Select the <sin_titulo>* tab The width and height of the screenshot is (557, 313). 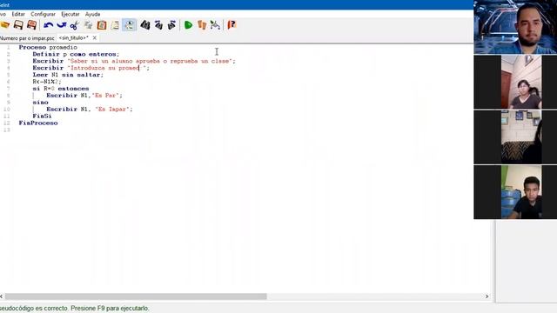point(73,37)
